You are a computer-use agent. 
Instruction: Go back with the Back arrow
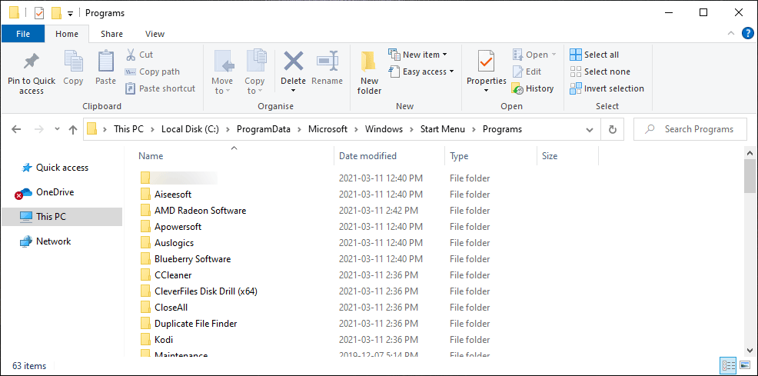[x=16, y=129]
